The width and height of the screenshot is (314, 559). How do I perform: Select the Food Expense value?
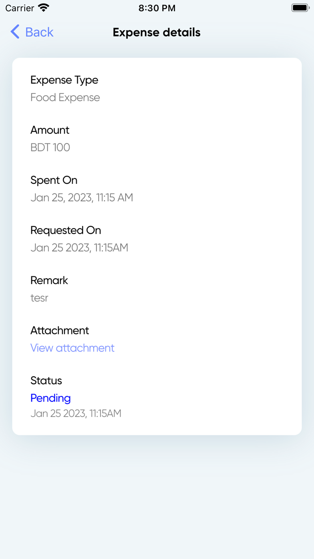(x=65, y=98)
